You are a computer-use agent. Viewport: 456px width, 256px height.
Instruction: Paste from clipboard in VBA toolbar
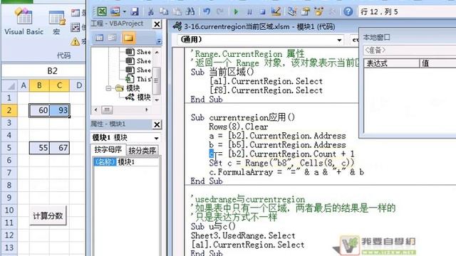point(177,12)
